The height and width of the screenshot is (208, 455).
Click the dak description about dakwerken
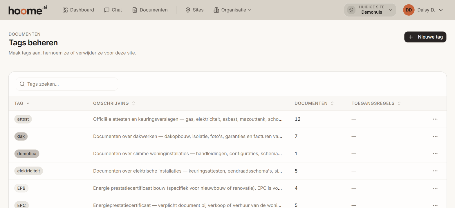188,136
